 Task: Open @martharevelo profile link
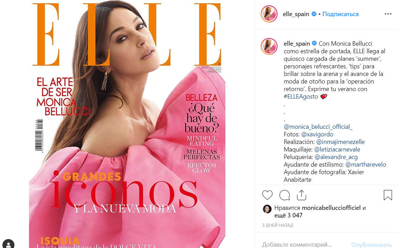(366, 165)
